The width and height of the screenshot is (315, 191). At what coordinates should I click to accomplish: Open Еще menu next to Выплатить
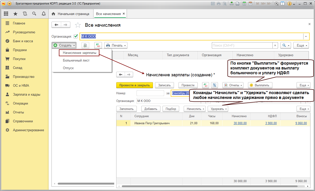click(304, 85)
